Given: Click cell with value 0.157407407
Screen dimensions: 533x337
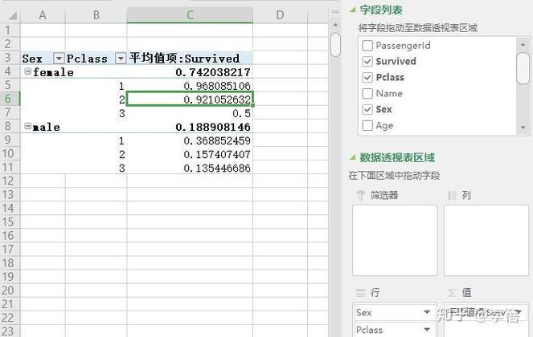Looking at the screenshot, I should (x=190, y=154).
